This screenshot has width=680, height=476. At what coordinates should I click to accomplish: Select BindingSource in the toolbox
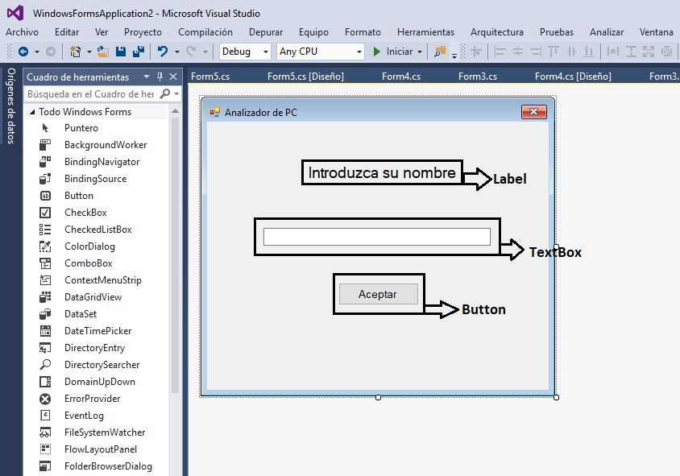(95, 179)
